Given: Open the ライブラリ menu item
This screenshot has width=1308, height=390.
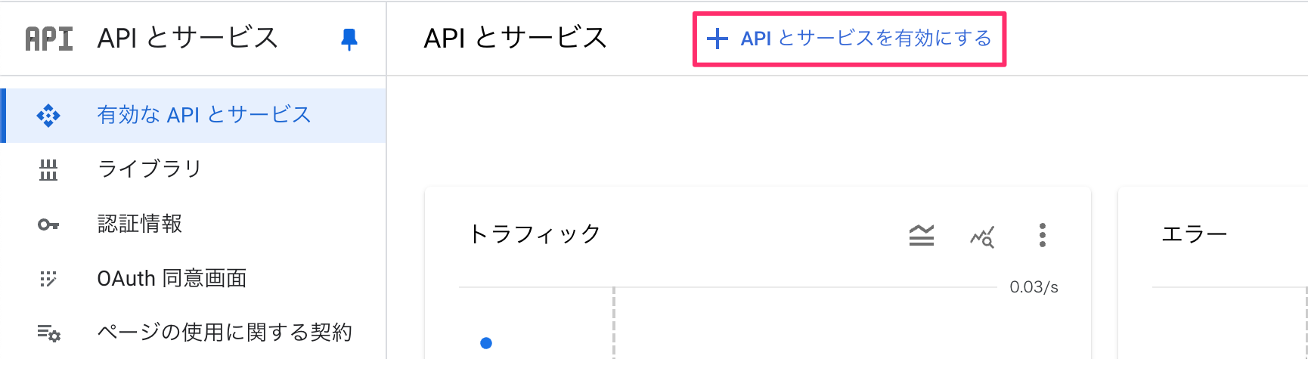Looking at the screenshot, I should coord(194,169).
